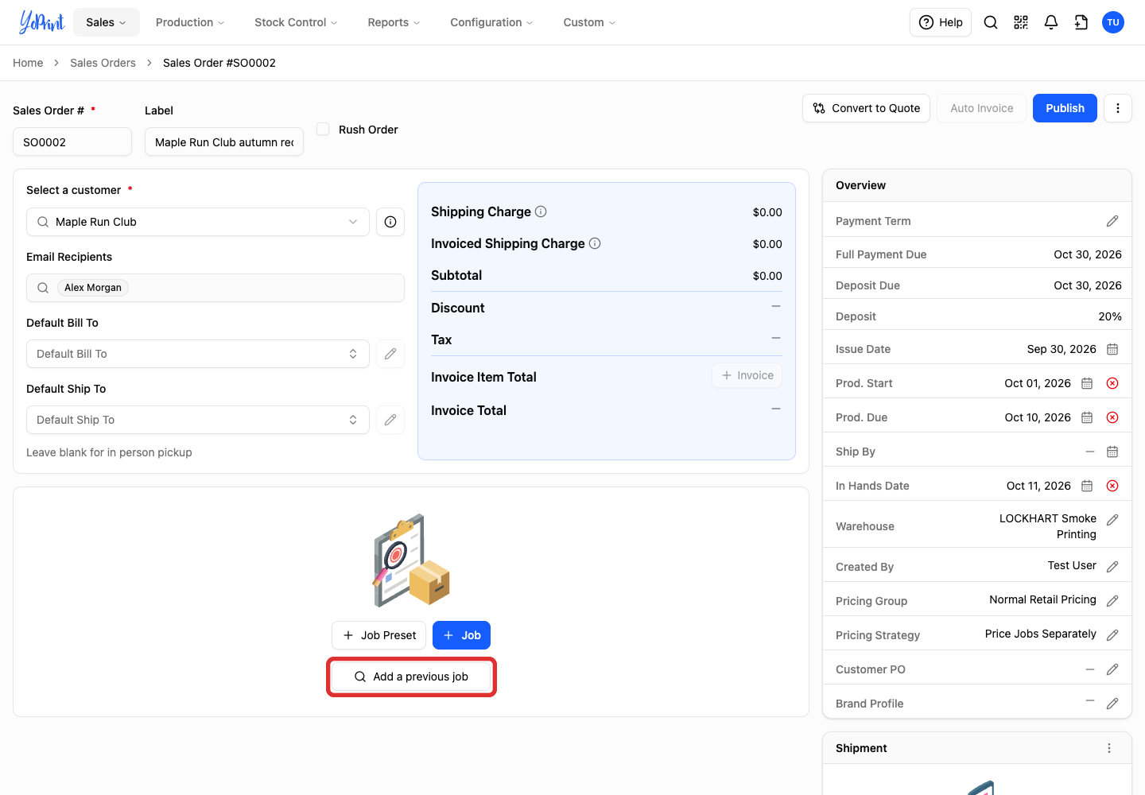Open the Shipment panel three-dot menu
The height and width of the screenshot is (795, 1145).
(1109, 748)
